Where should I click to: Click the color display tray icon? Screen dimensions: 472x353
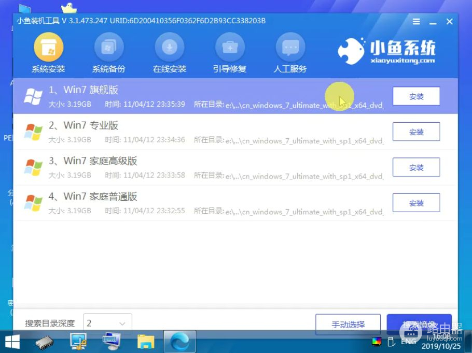pyautogui.click(x=376, y=341)
